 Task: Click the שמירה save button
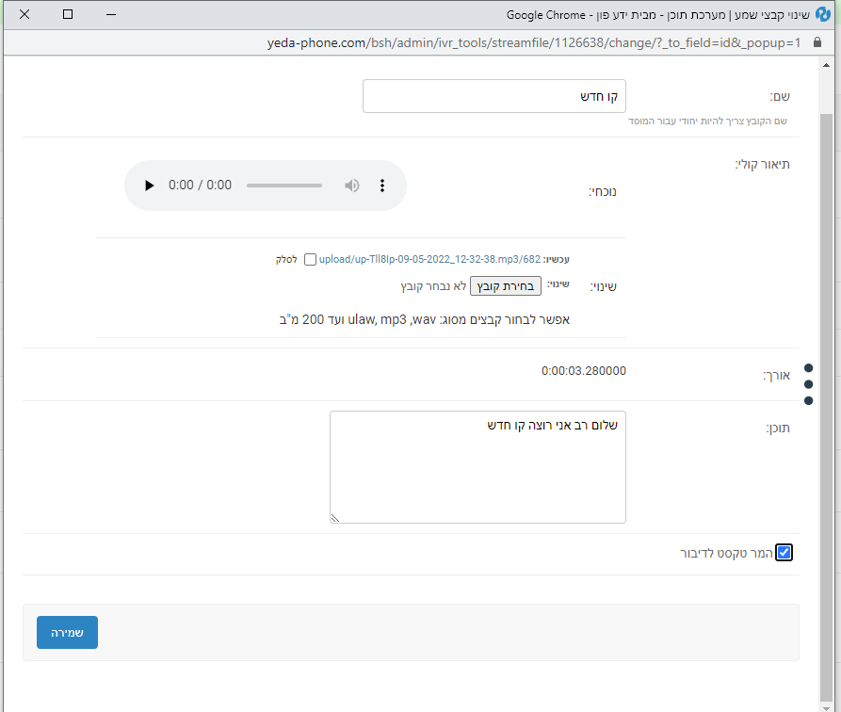click(67, 632)
